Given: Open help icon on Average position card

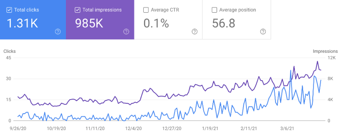Looking at the screenshot, I should point(263,32).
